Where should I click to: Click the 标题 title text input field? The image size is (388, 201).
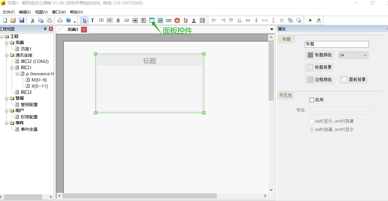coord(337,44)
